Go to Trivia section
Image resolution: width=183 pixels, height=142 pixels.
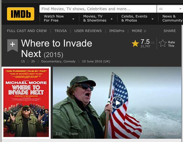tap(60, 31)
